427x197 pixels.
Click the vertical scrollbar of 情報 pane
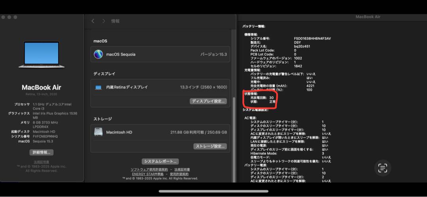pyautogui.click(x=234, y=139)
